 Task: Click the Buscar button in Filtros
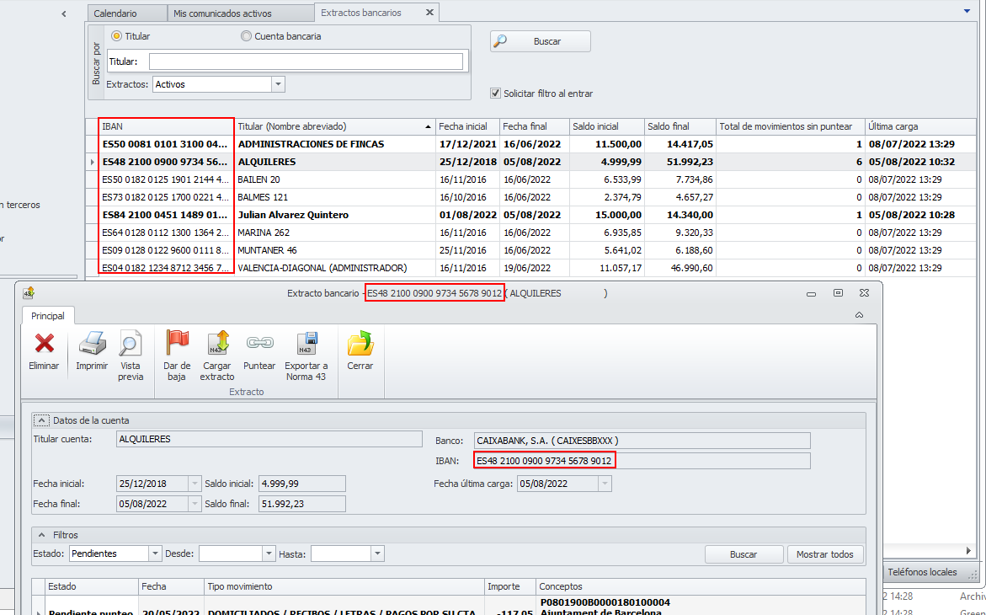coord(743,554)
